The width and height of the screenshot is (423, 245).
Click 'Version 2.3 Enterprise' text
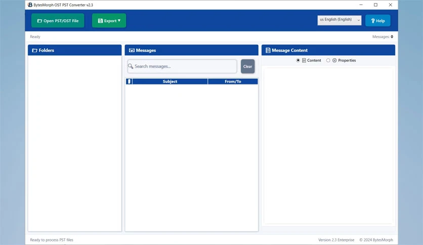(336, 240)
